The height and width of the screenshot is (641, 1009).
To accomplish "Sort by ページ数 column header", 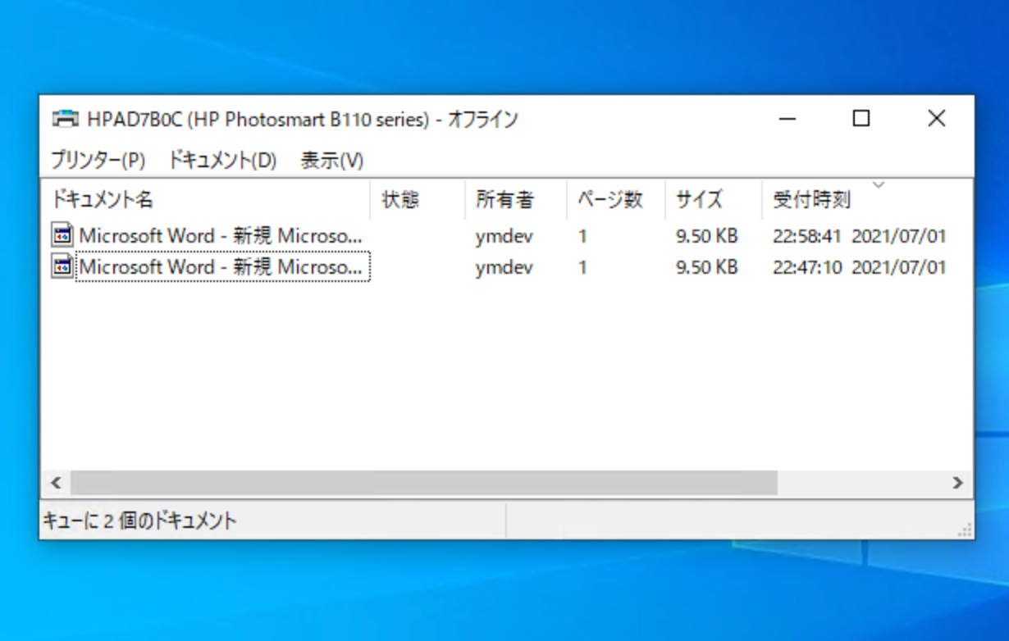I will tap(616, 199).
